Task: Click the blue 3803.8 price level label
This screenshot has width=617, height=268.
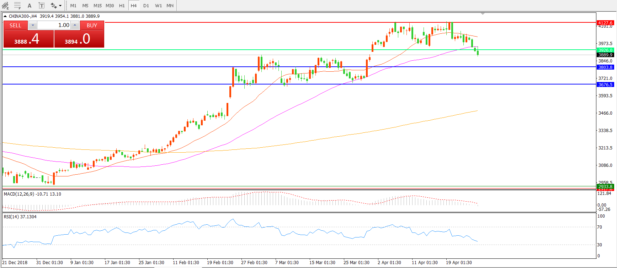Action: [605, 67]
